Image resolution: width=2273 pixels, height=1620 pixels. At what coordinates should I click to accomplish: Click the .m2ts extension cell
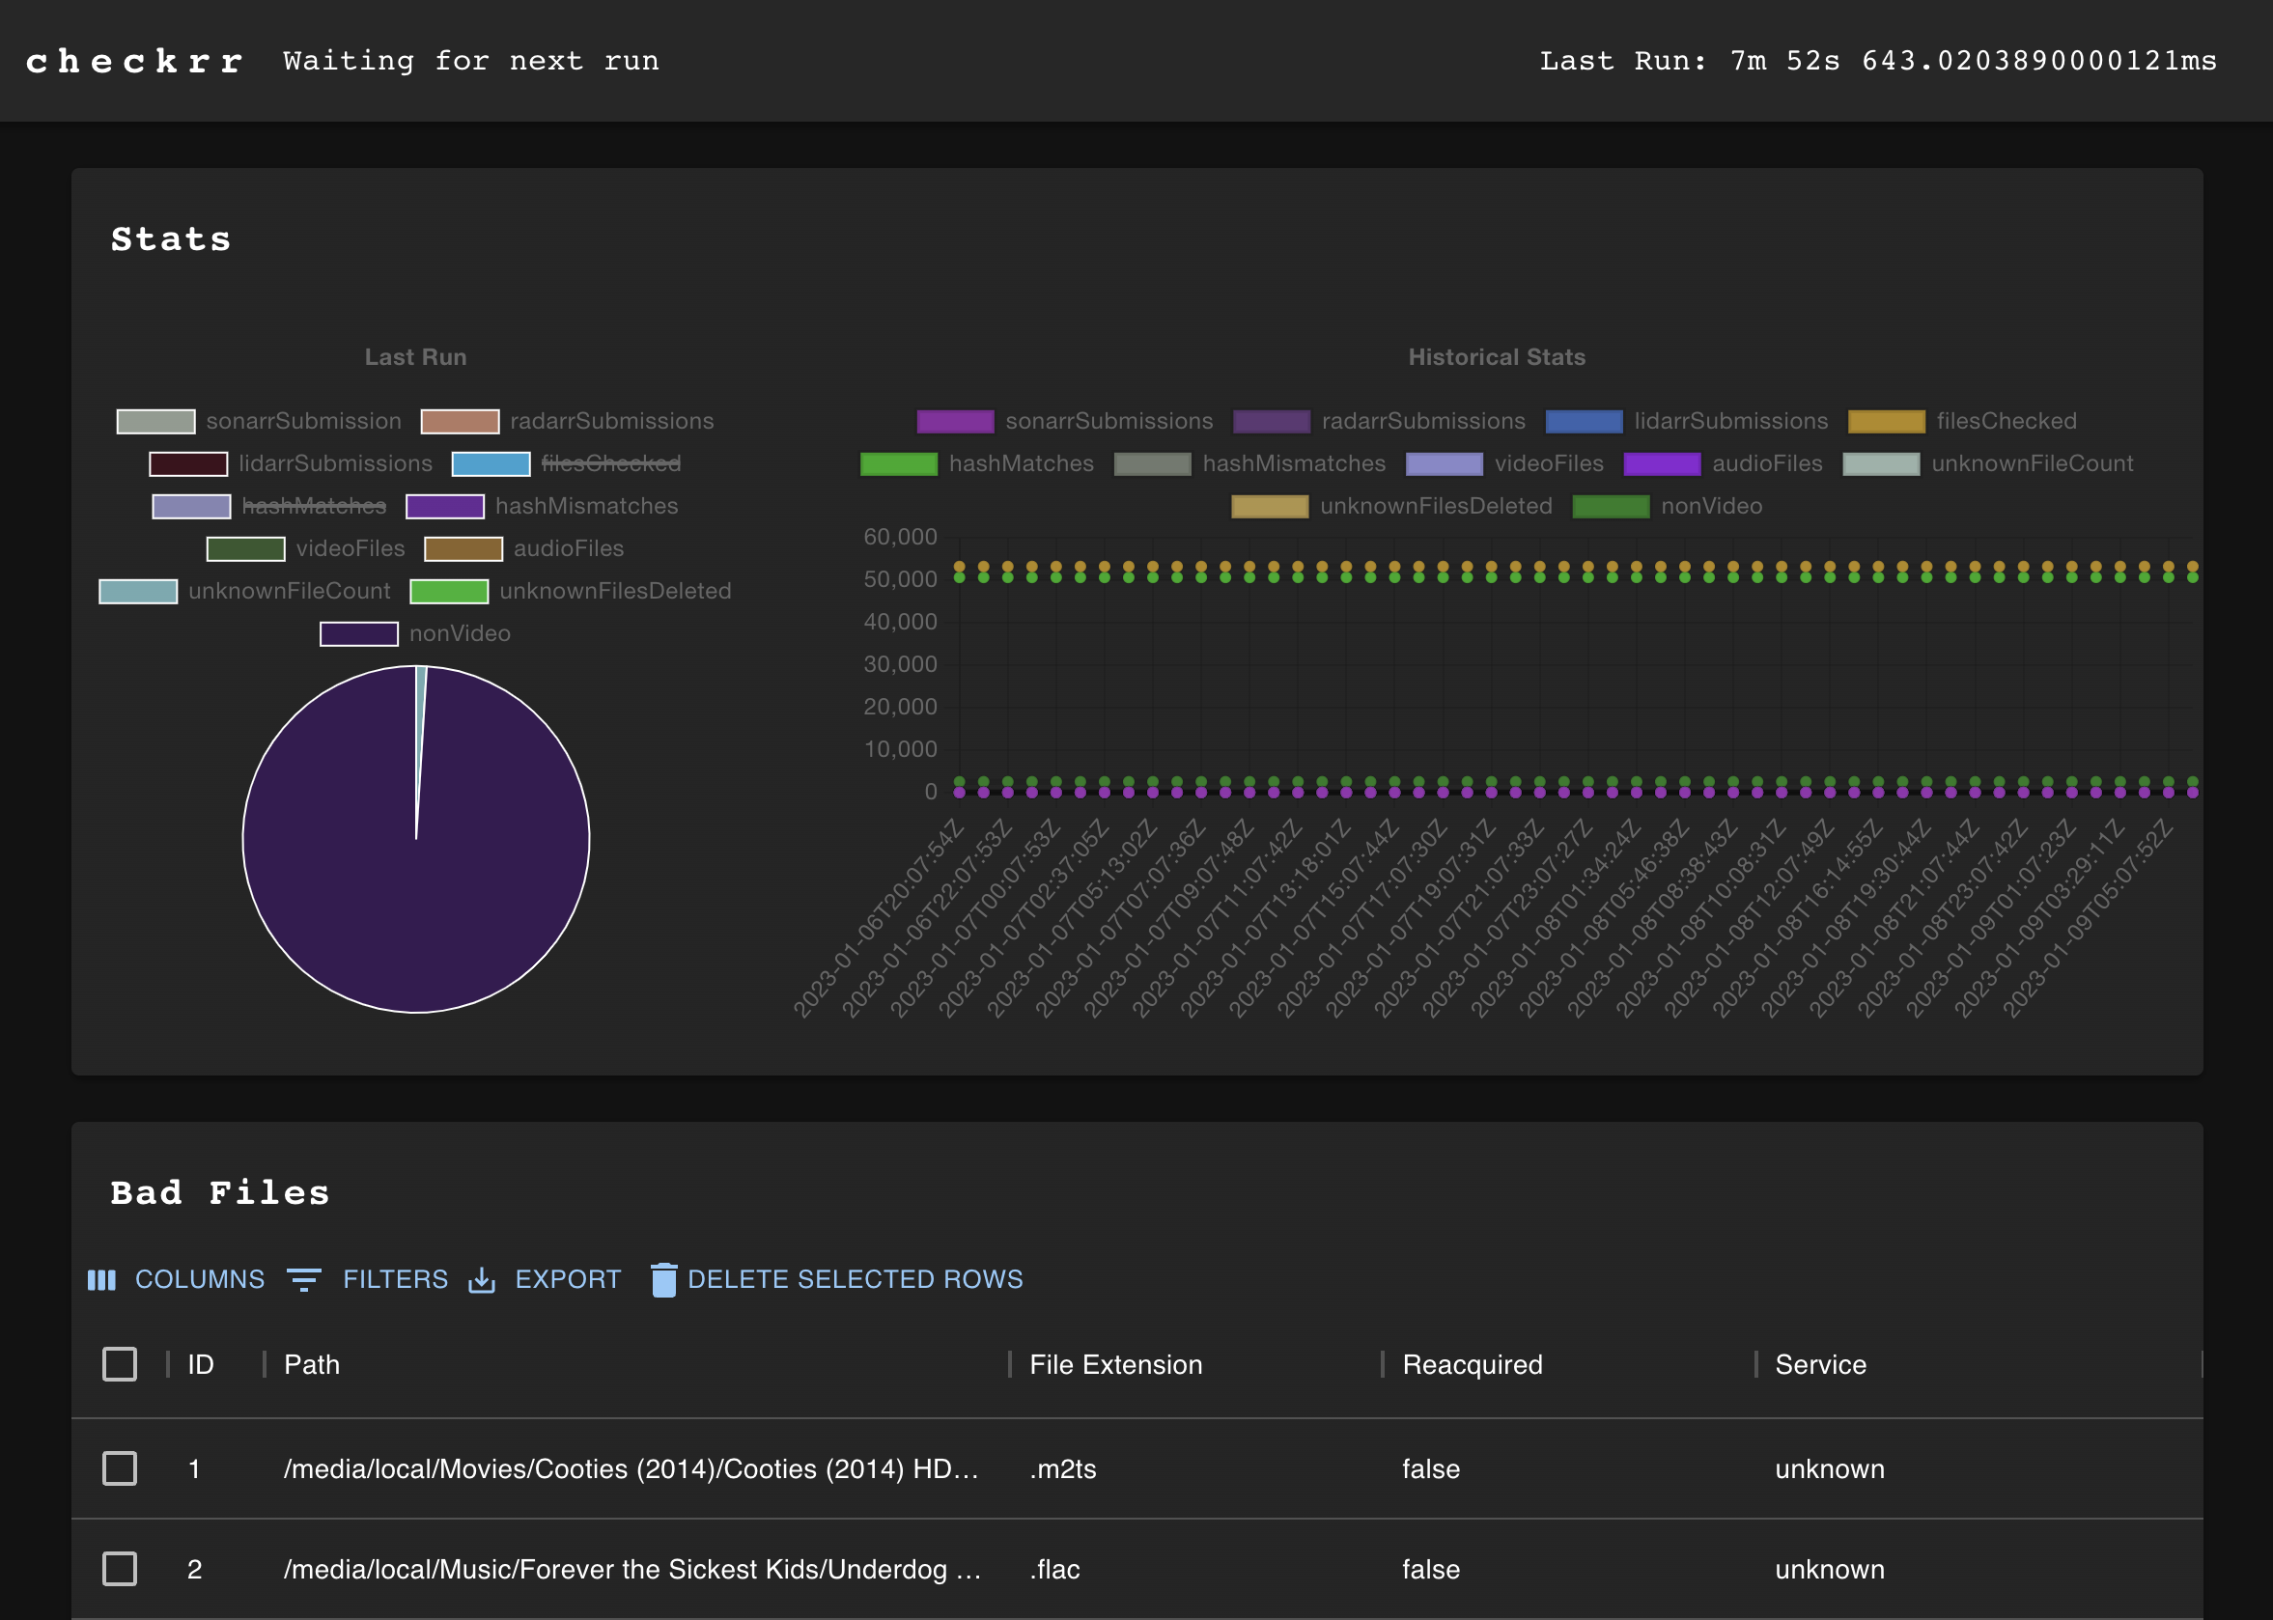(x=1063, y=1468)
